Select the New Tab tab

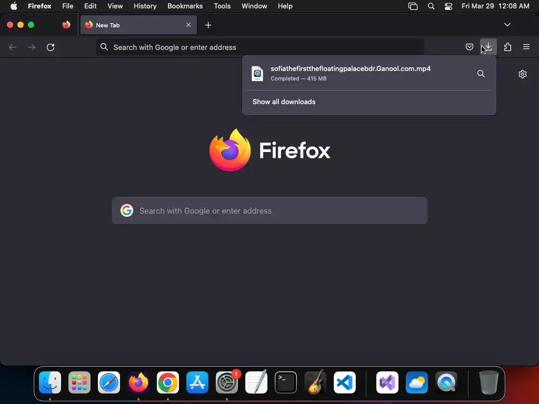coord(138,25)
